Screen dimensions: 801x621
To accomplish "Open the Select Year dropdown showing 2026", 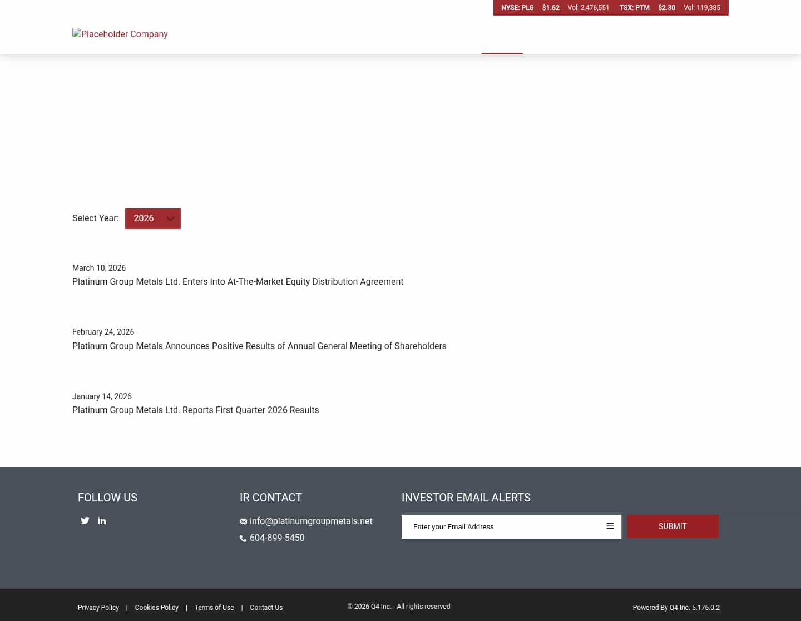I will point(152,218).
